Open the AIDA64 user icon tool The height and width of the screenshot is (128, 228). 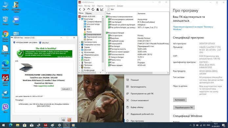(98, 9)
